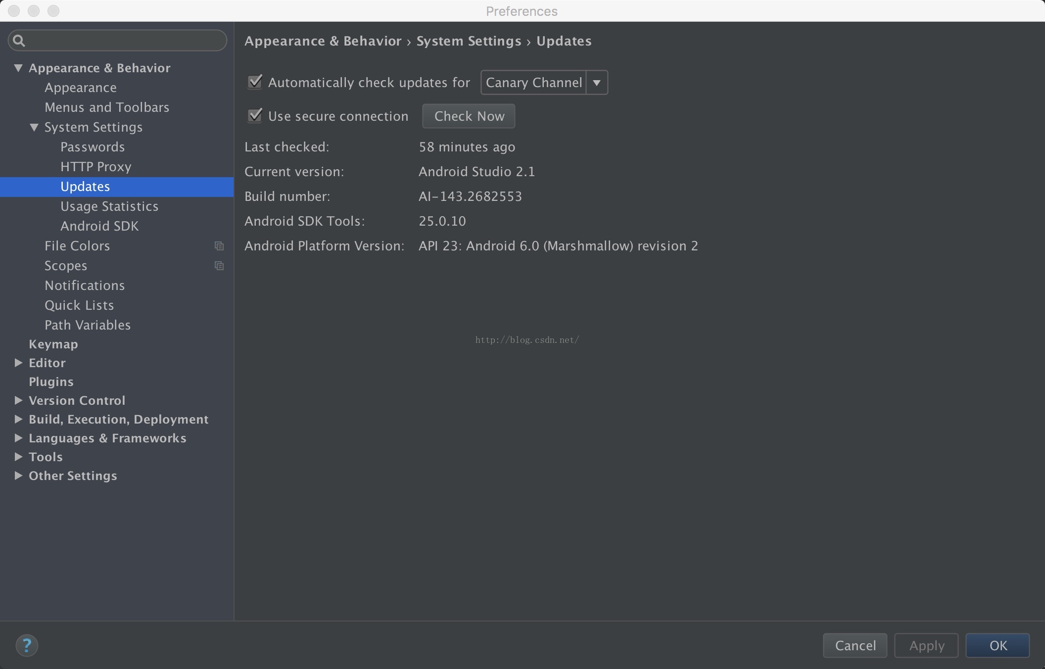Screen dimensions: 1045x669
Task: Collapse the System Settings tree node
Action: pyautogui.click(x=34, y=127)
